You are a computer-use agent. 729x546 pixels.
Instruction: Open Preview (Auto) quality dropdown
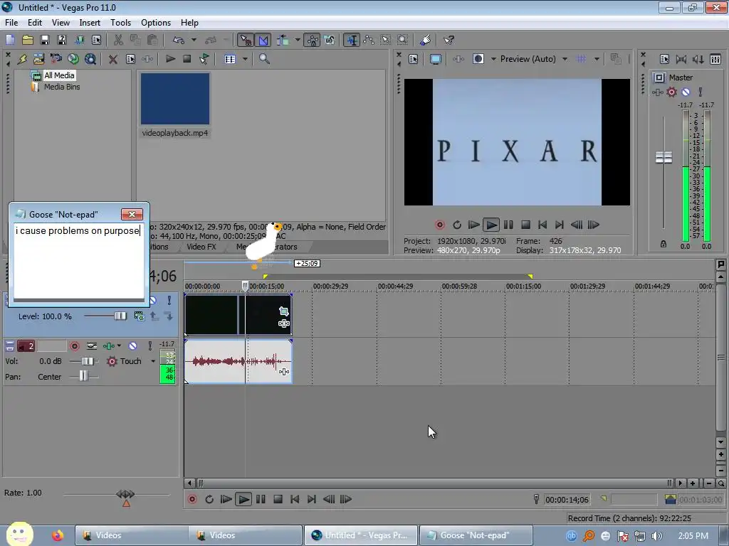pos(565,59)
